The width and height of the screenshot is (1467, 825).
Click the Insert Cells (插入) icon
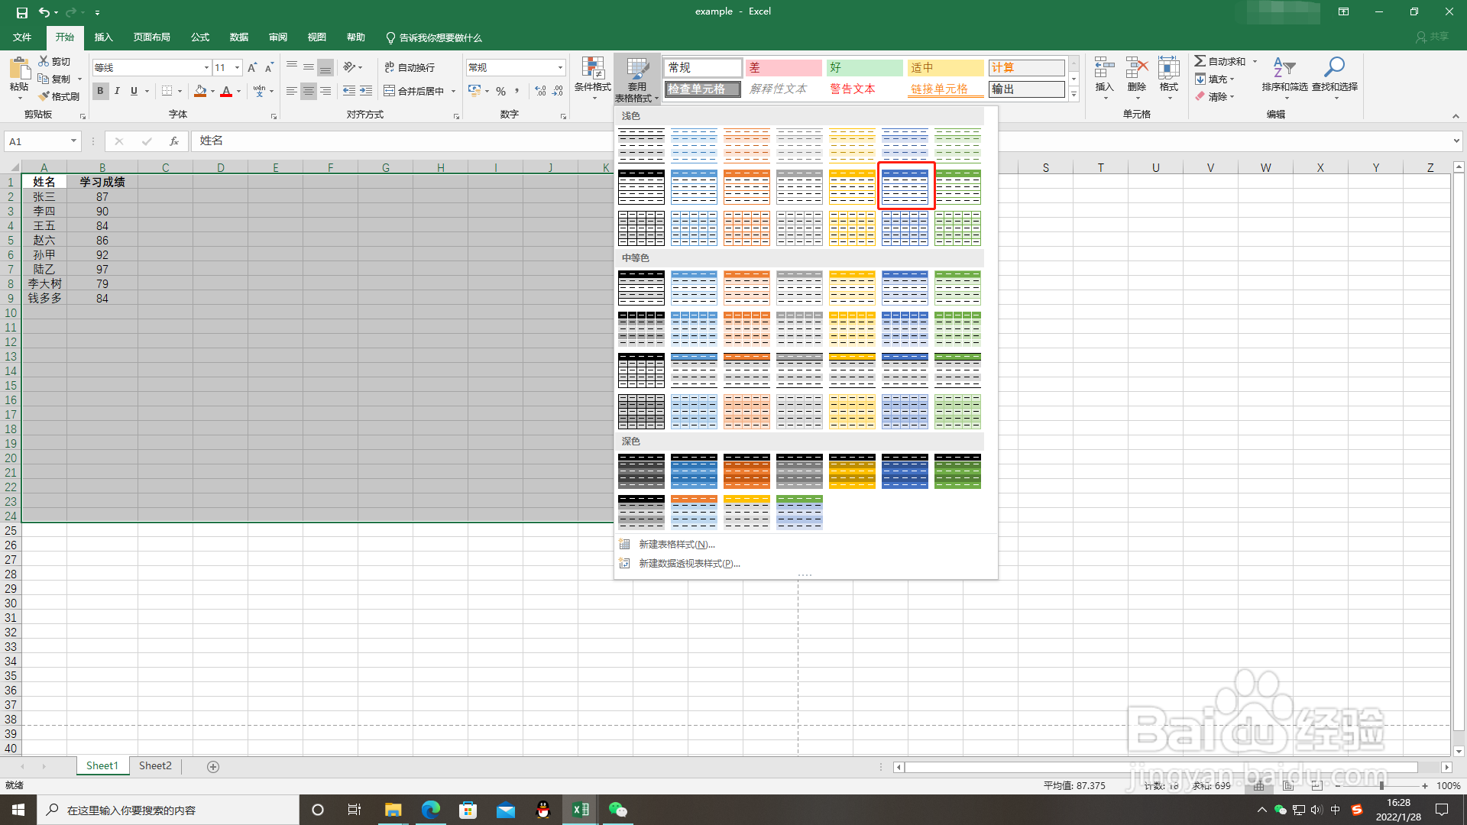[1104, 69]
